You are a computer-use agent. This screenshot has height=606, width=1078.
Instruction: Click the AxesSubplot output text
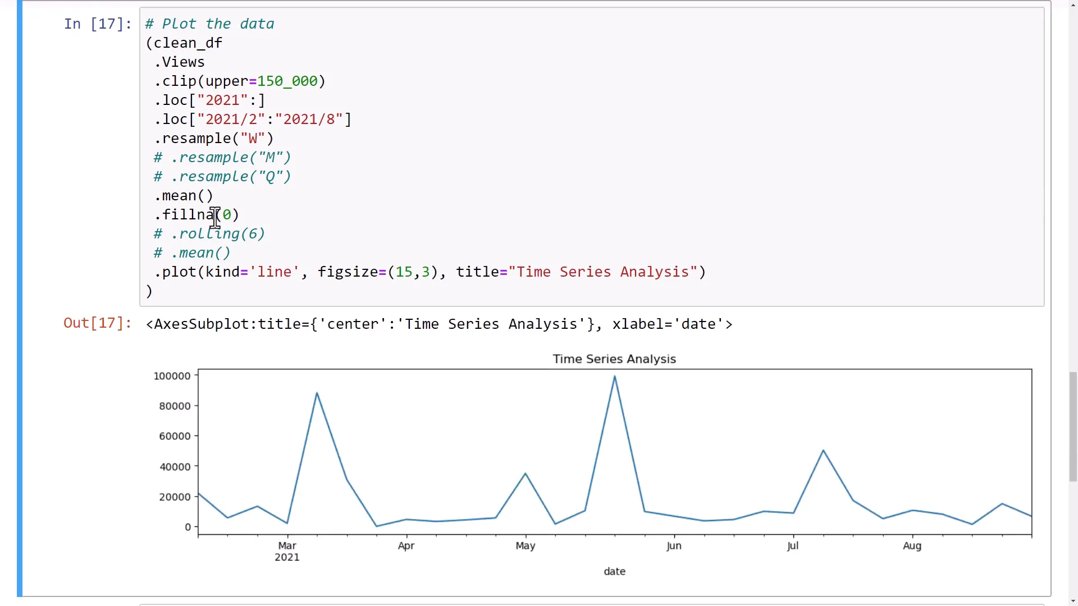(438, 324)
